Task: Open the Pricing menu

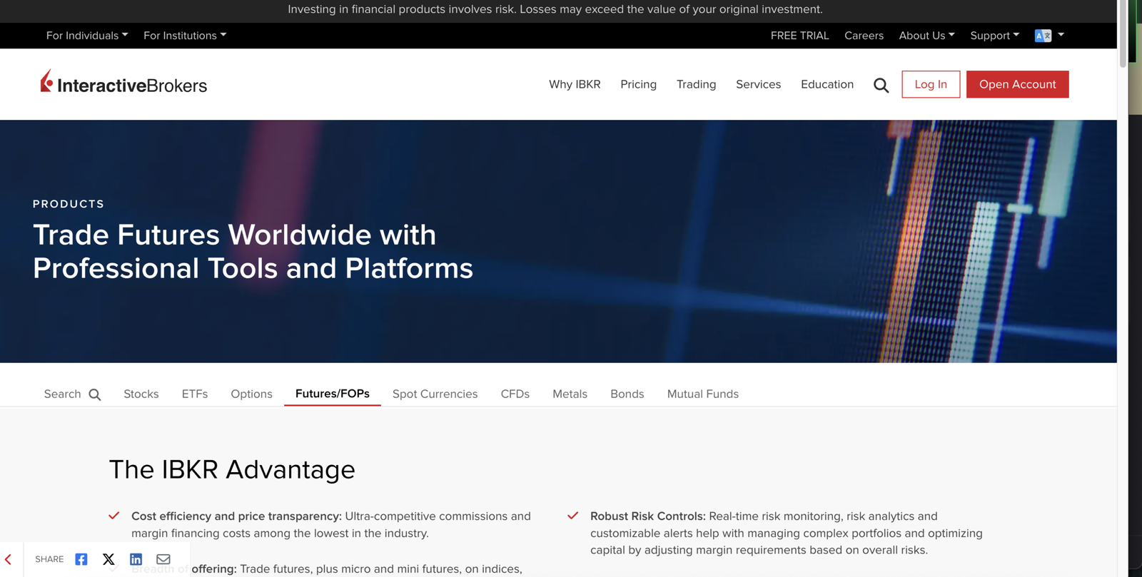Action: (x=638, y=84)
